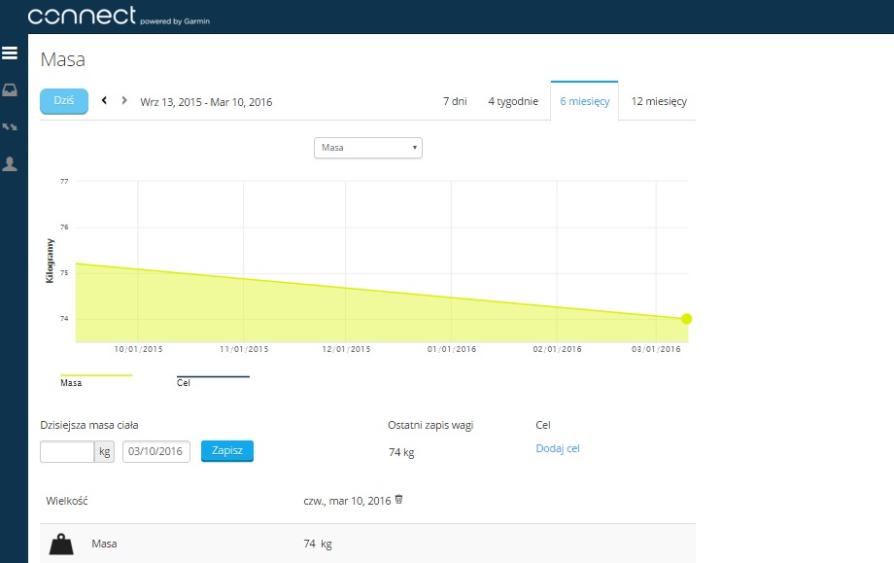Image resolution: width=894 pixels, height=563 pixels.
Task: Switch to the 4 tygodnie tab
Action: (x=512, y=101)
